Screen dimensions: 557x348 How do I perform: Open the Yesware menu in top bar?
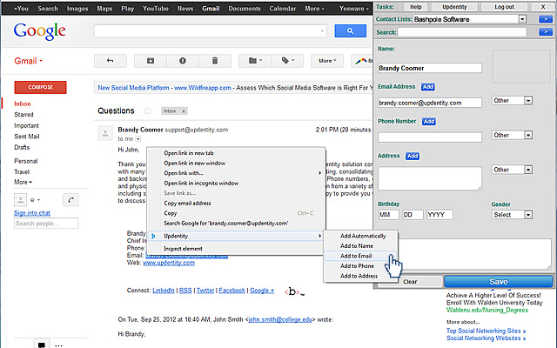[354, 9]
